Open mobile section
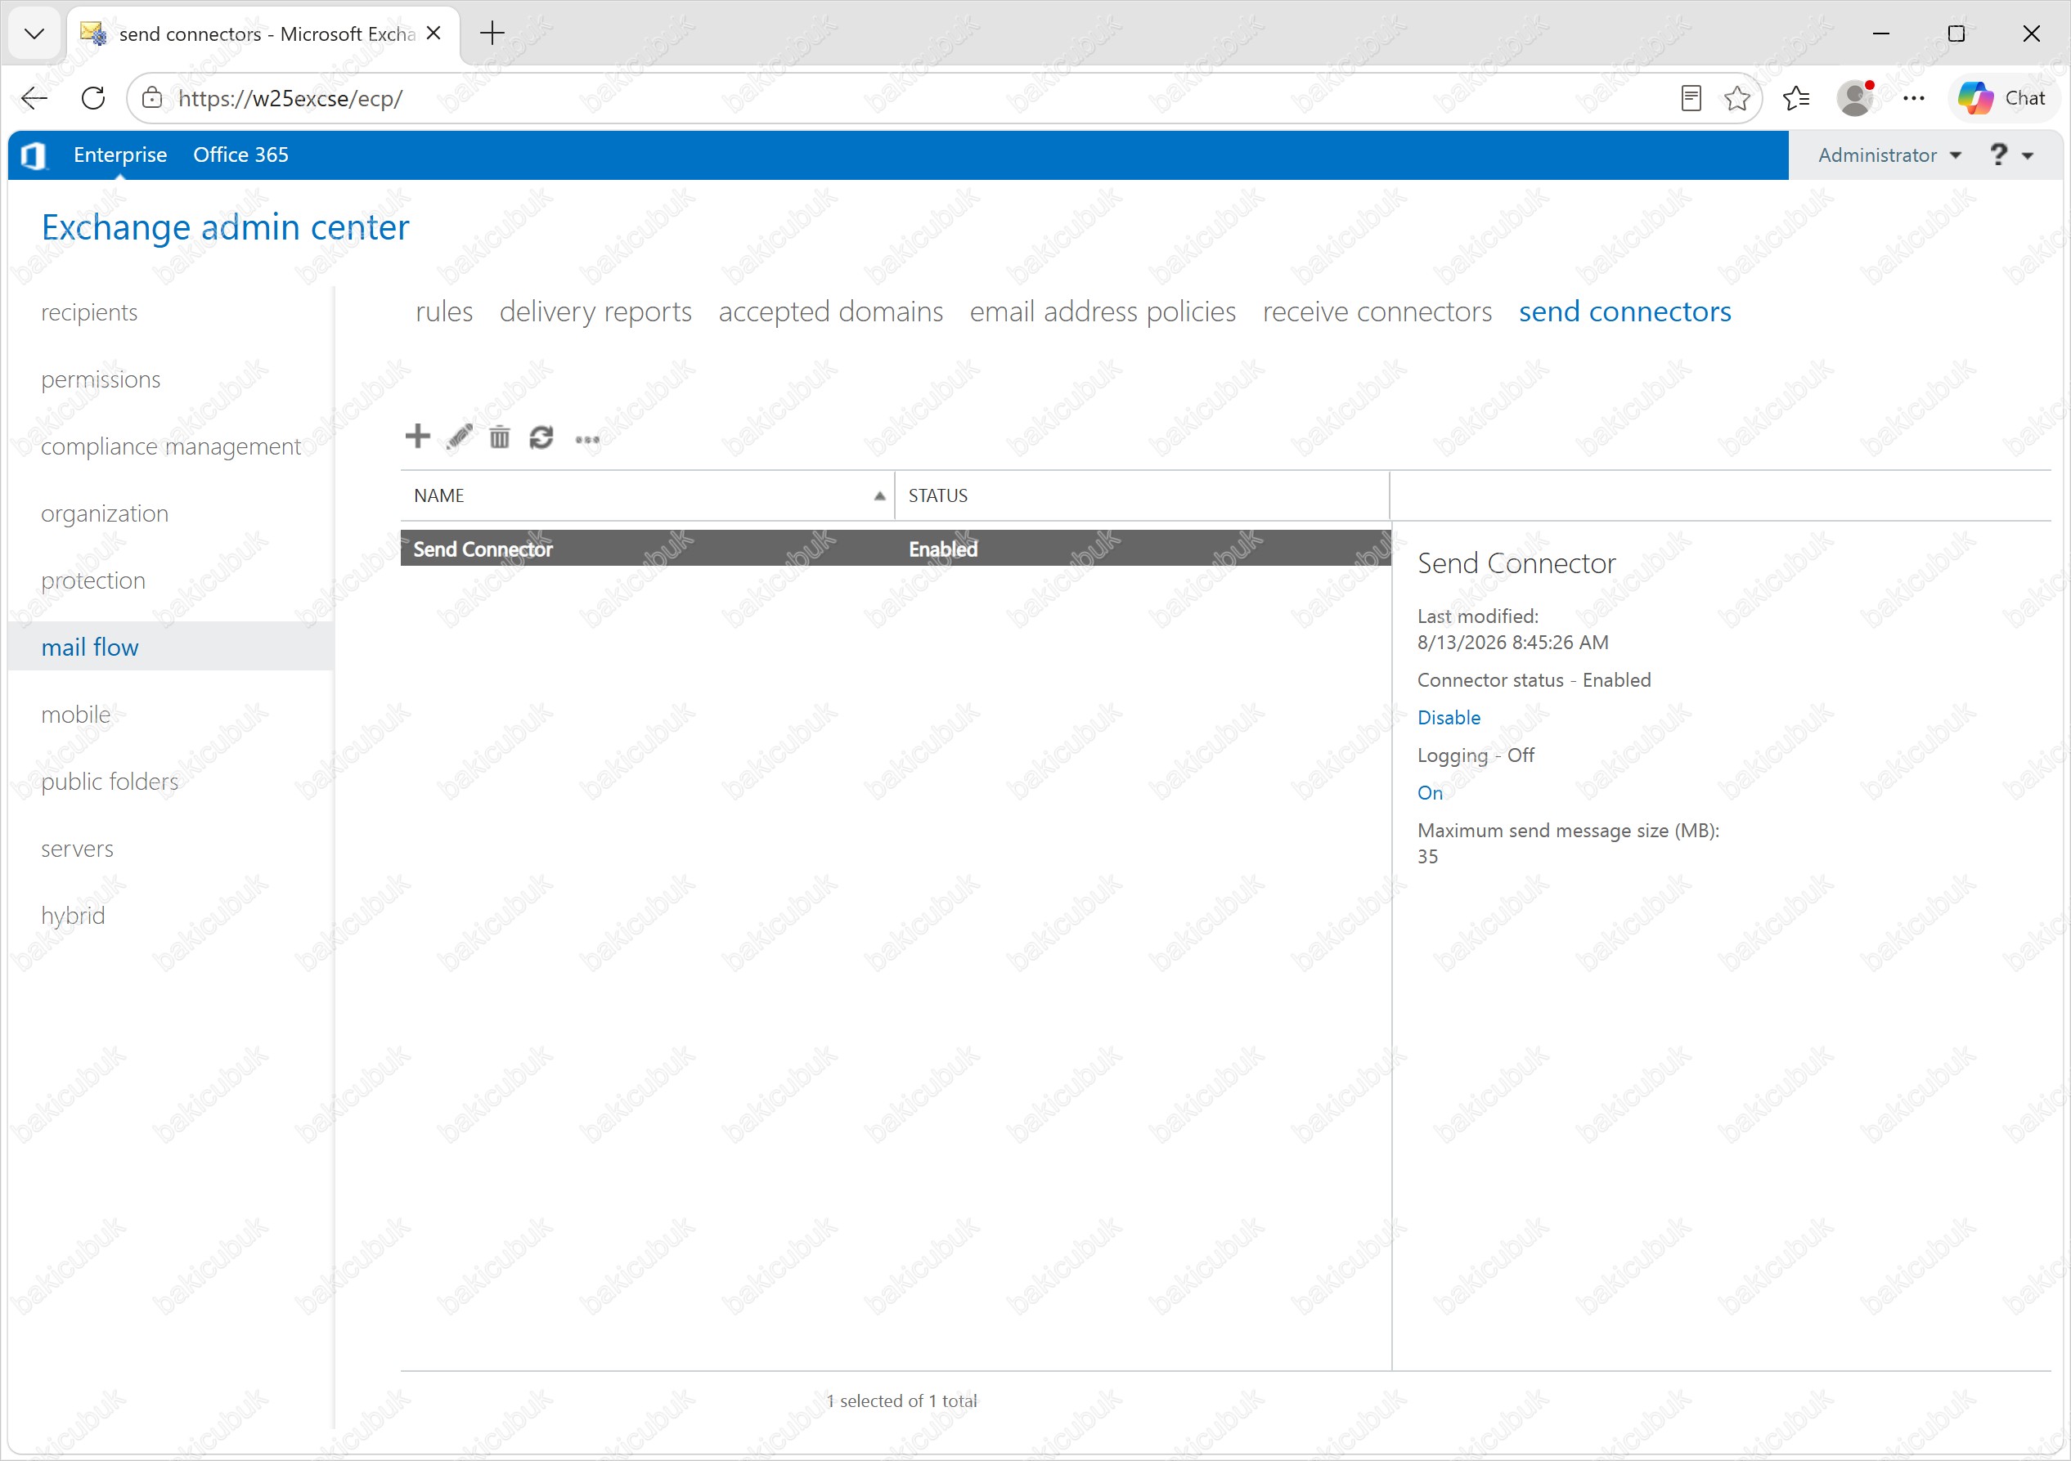The height and width of the screenshot is (1461, 2071). [76, 715]
